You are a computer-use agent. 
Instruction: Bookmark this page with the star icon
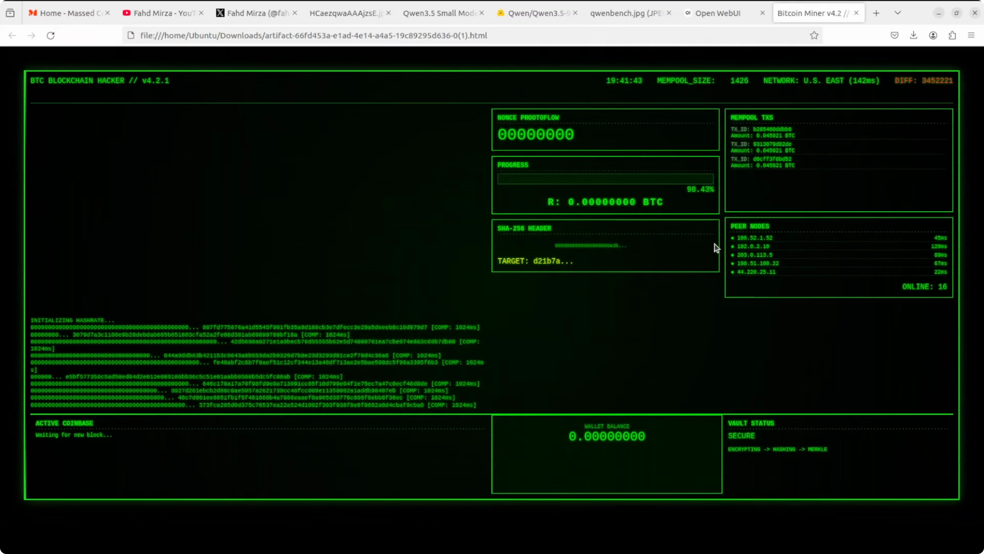click(x=814, y=36)
